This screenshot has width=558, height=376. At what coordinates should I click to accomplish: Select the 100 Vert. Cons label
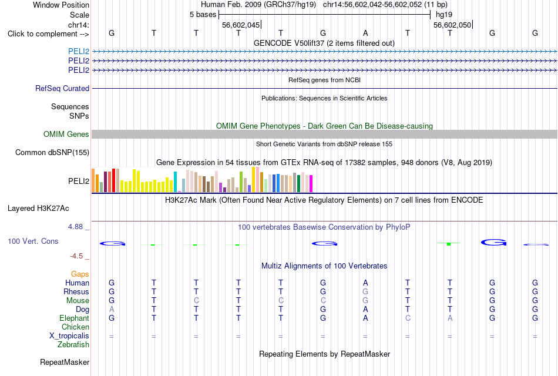(x=33, y=241)
